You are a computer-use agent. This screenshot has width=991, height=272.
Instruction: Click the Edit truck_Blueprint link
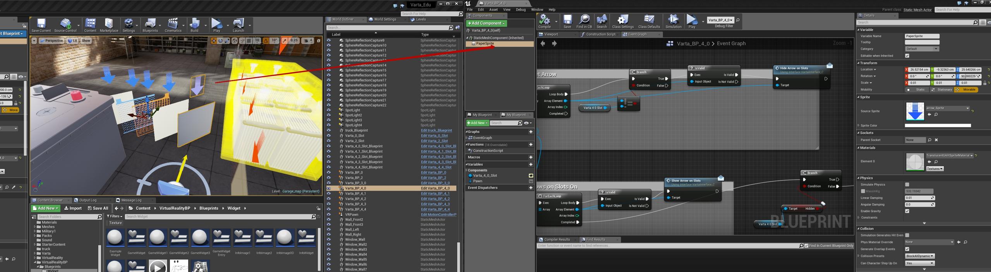436,131
